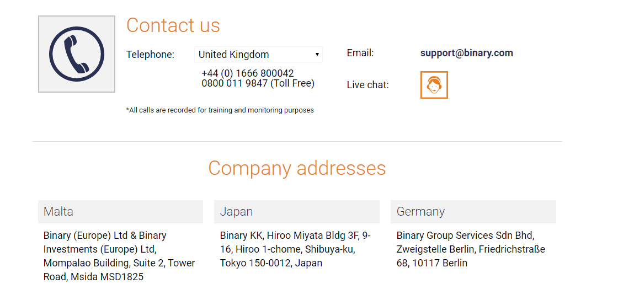634x305 pixels.
Task: Click the Live chat: label
Action: click(x=368, y=85)
